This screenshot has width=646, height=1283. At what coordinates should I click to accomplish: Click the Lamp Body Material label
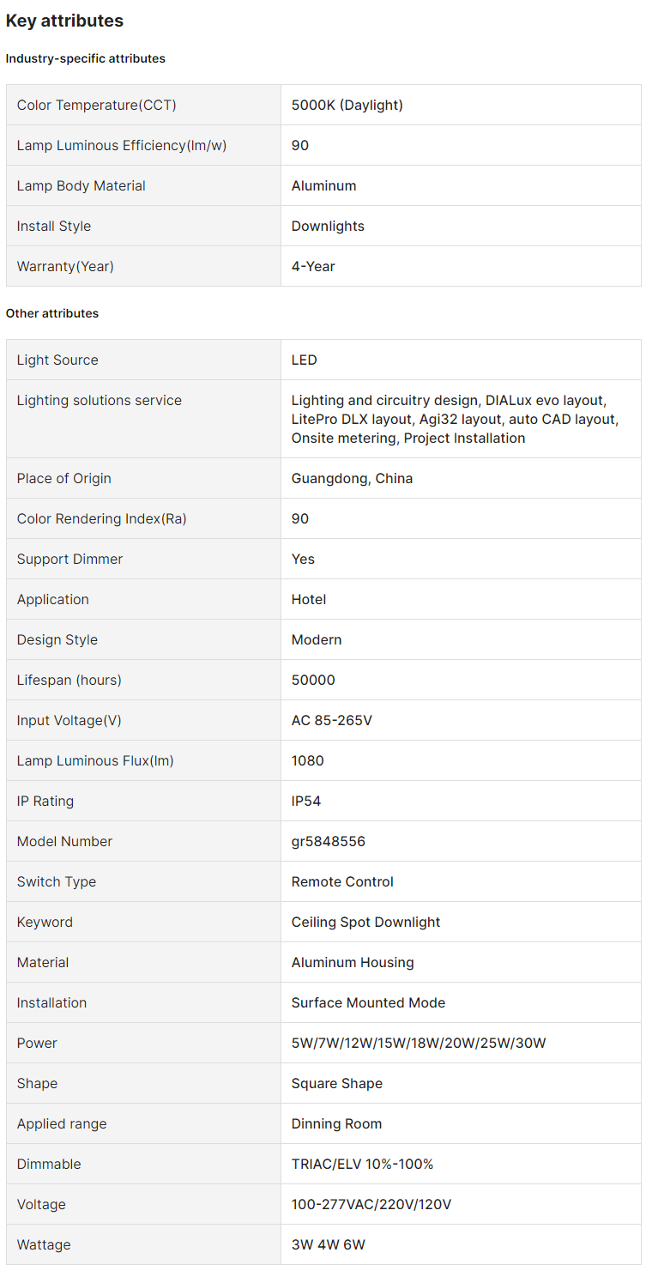[x=82, y=185]
